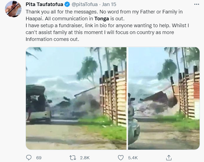This screenshot has height=162, width=204.
Task: Open the three-dot More menu
Action: (197, 4)
